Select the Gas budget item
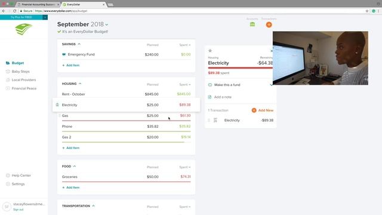382x215 pixels. pos(126,116)
